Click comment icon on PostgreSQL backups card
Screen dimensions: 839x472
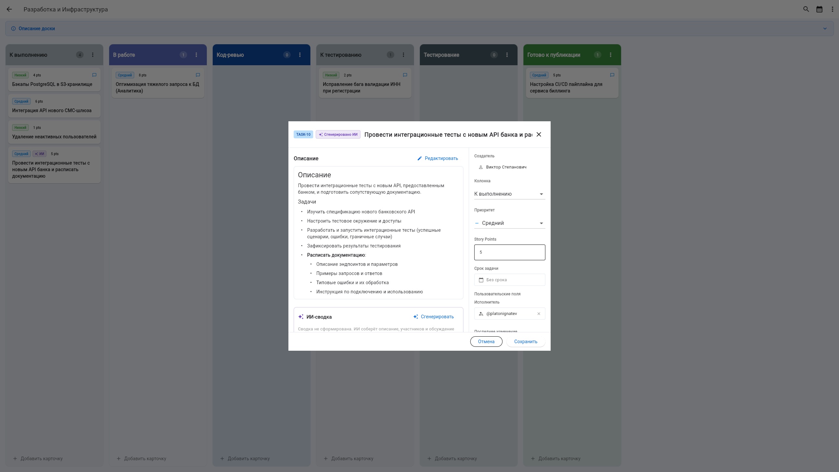[94, 75]
